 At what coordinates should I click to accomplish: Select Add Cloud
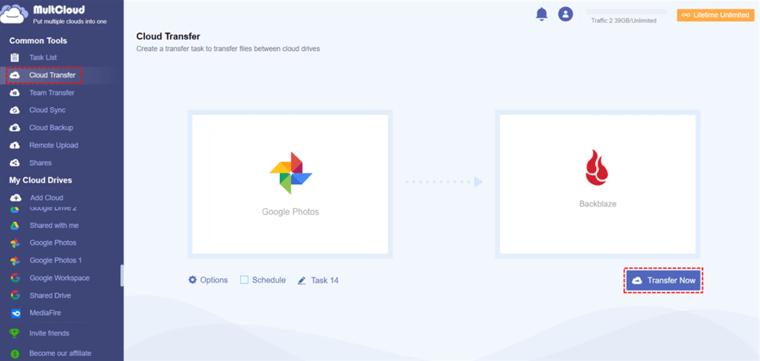[47, 198]
